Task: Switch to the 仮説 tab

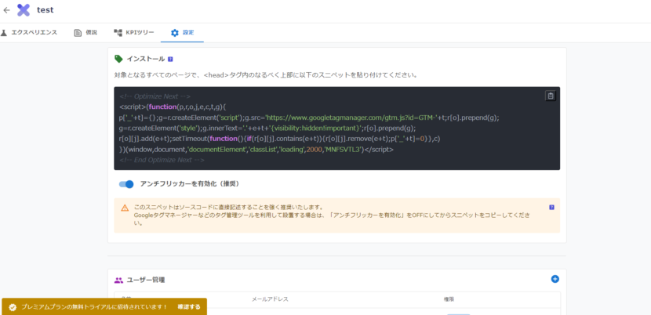Action: pos(85,33)
